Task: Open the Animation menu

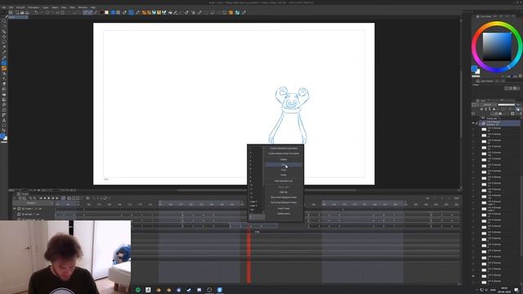Action: (x=34, y=7)
